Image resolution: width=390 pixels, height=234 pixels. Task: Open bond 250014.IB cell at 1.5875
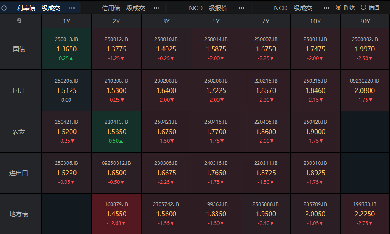216,49
